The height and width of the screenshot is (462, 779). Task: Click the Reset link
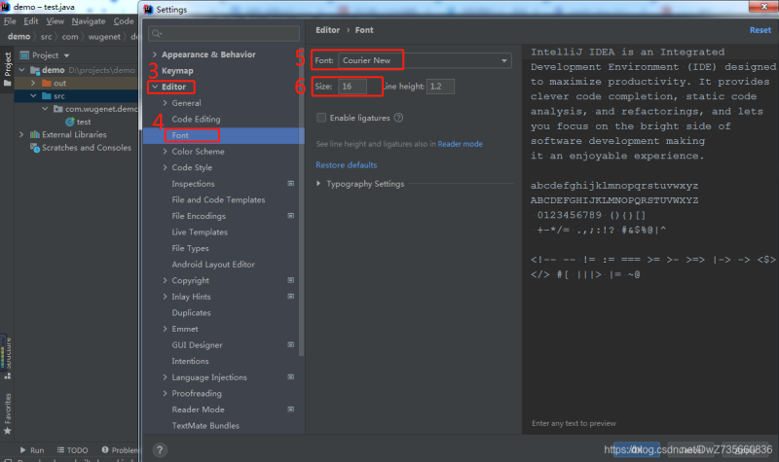click(760, 30)
